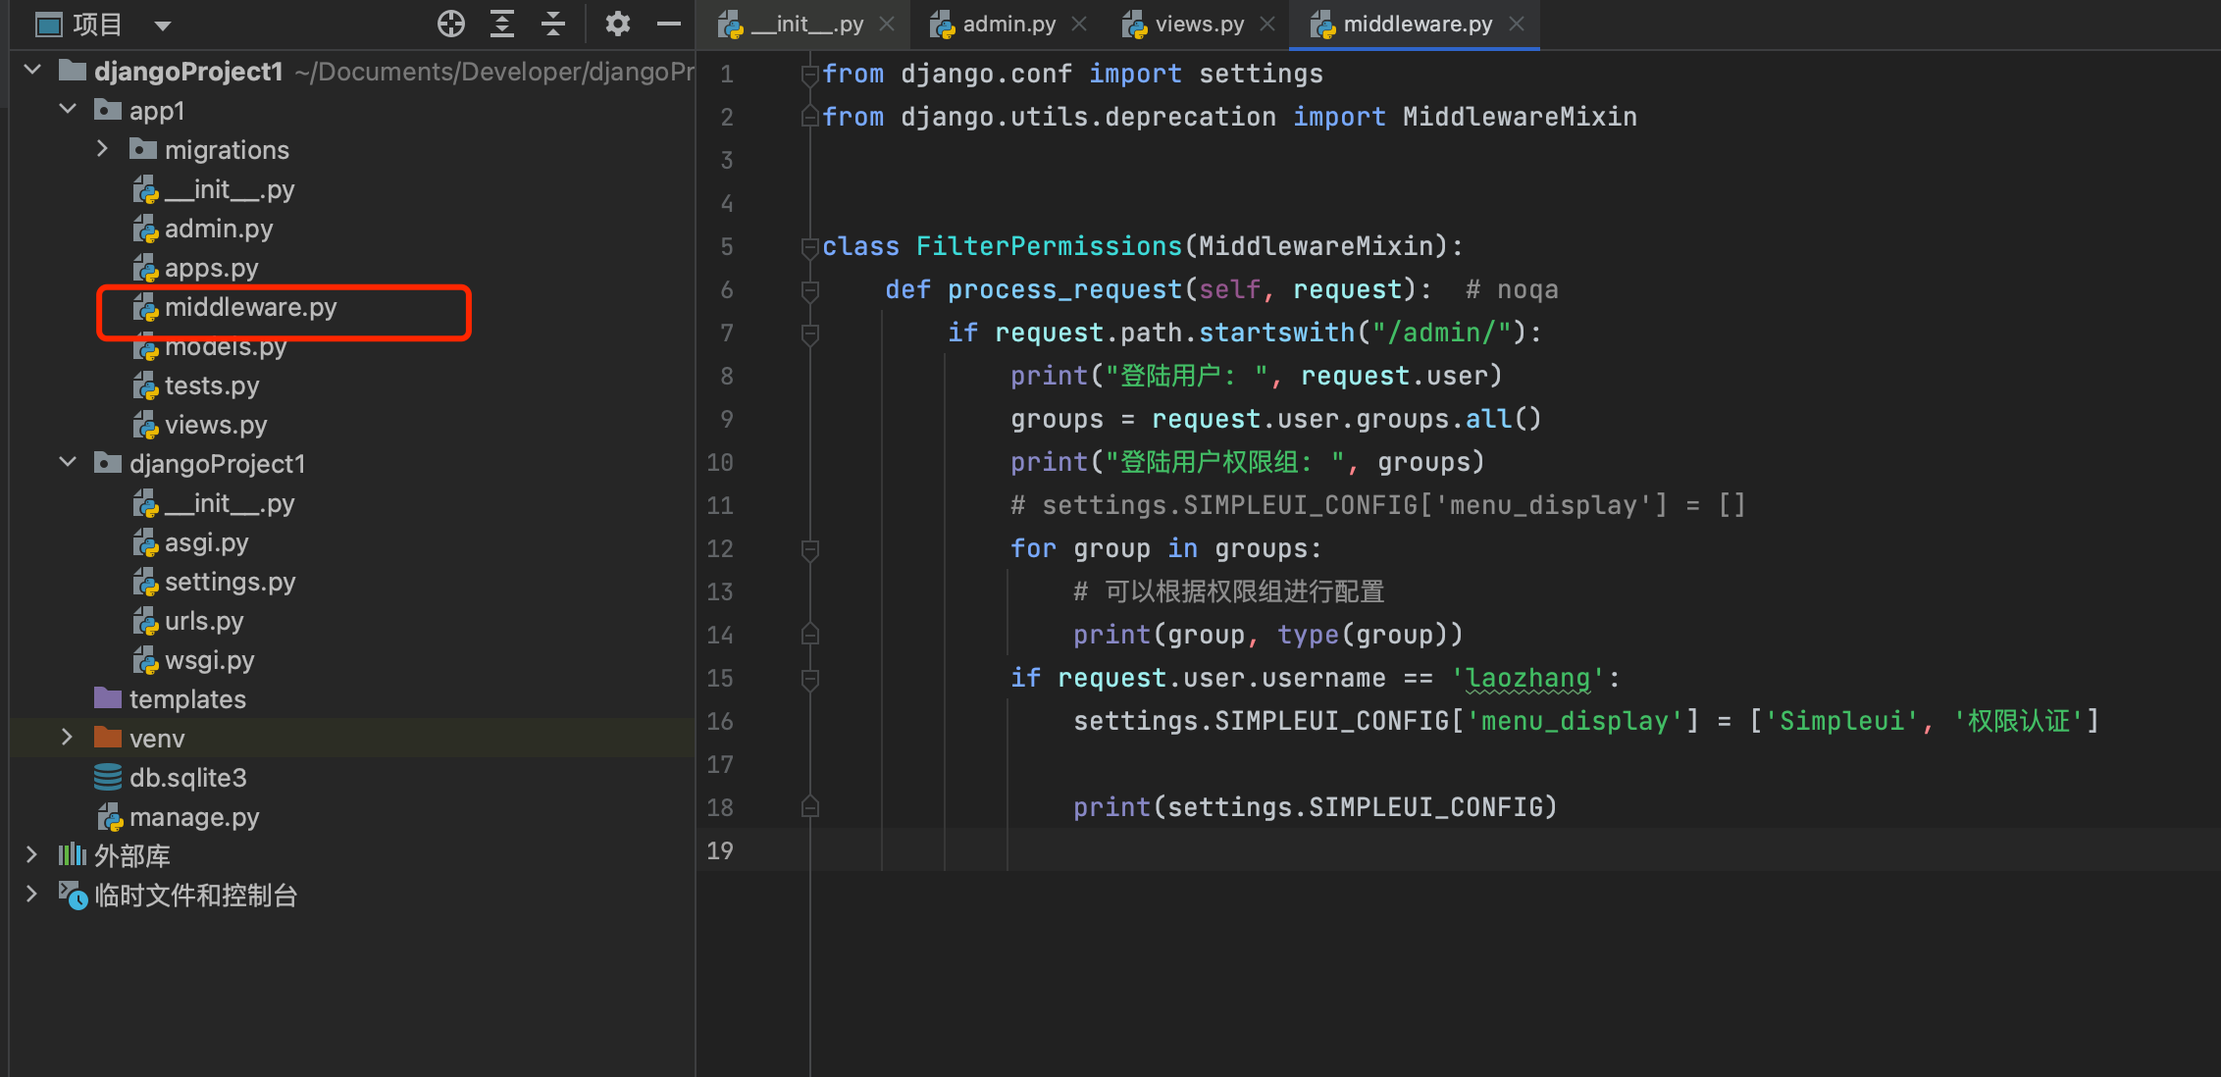Fold the imports block at line 1

pos(810,74)
